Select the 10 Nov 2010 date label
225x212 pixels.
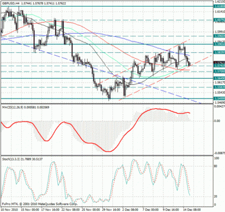[9, 210]
